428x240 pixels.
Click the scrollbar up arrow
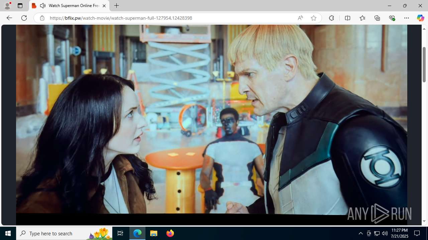(x=424, y=29)
